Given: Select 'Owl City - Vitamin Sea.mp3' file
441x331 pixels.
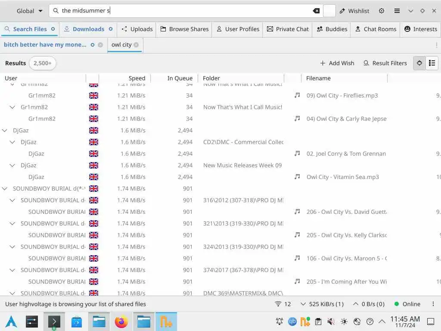Looking at the screenshot, I should [x=342, y=177].
